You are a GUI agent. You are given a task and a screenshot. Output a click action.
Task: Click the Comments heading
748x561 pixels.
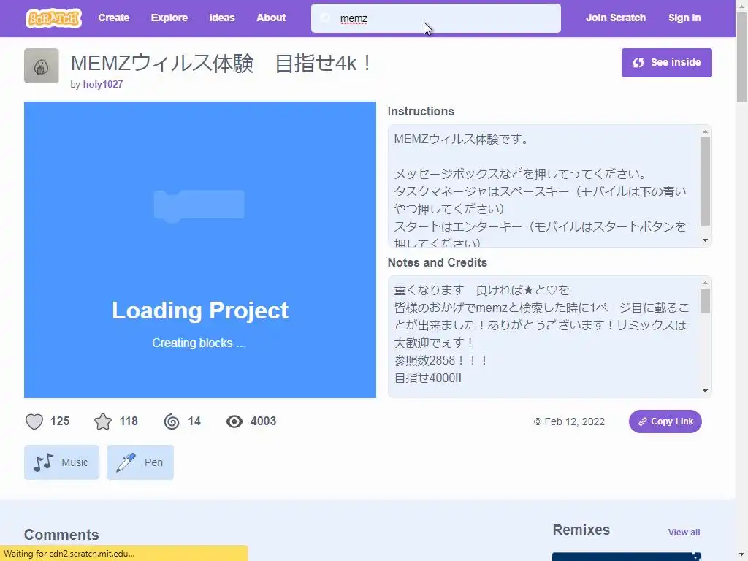point(61,534)
